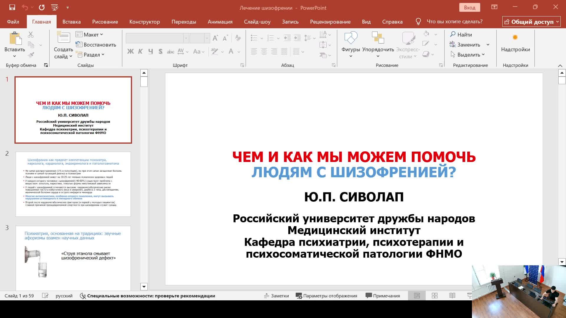Toggle center text alignment
566x318 pixels.
[x=264, y=52]
